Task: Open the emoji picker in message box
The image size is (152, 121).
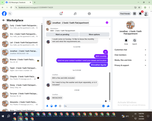Action: (x=103, y=106)
